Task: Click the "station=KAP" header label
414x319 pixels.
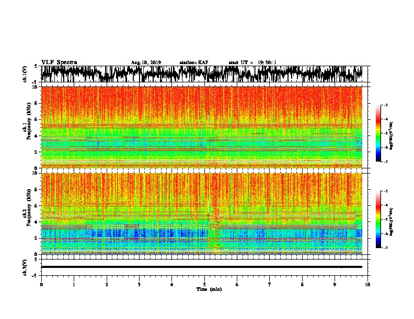Action: tap(194, 63)
